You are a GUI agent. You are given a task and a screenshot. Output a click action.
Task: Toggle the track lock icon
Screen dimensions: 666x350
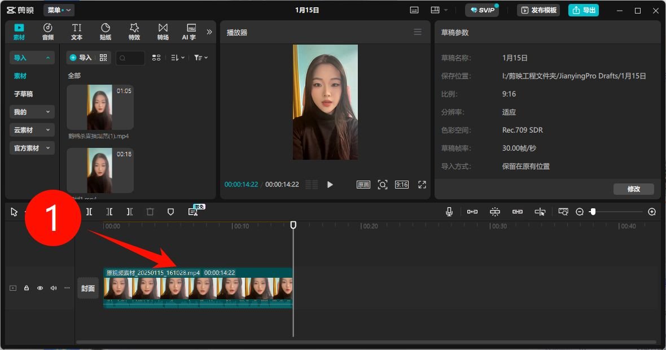(x=27, y=288)
